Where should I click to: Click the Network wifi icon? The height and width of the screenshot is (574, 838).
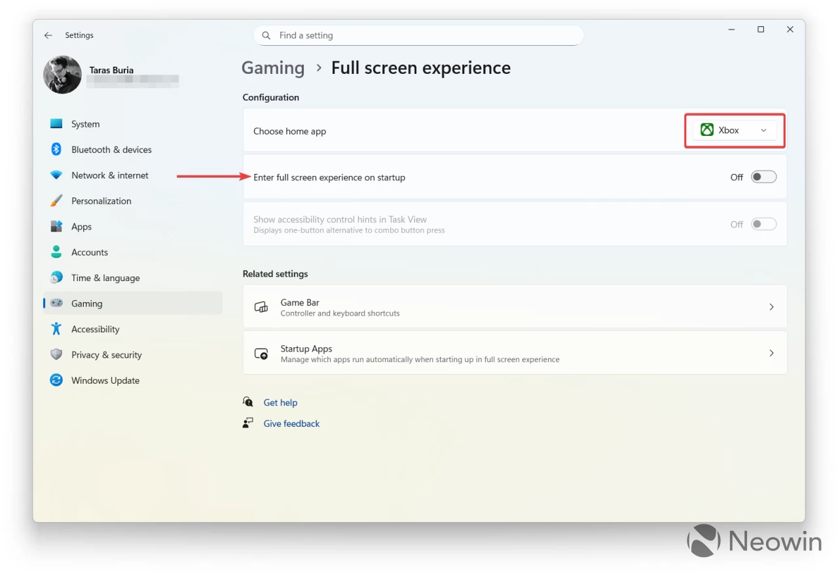click(x=56, y=175)
